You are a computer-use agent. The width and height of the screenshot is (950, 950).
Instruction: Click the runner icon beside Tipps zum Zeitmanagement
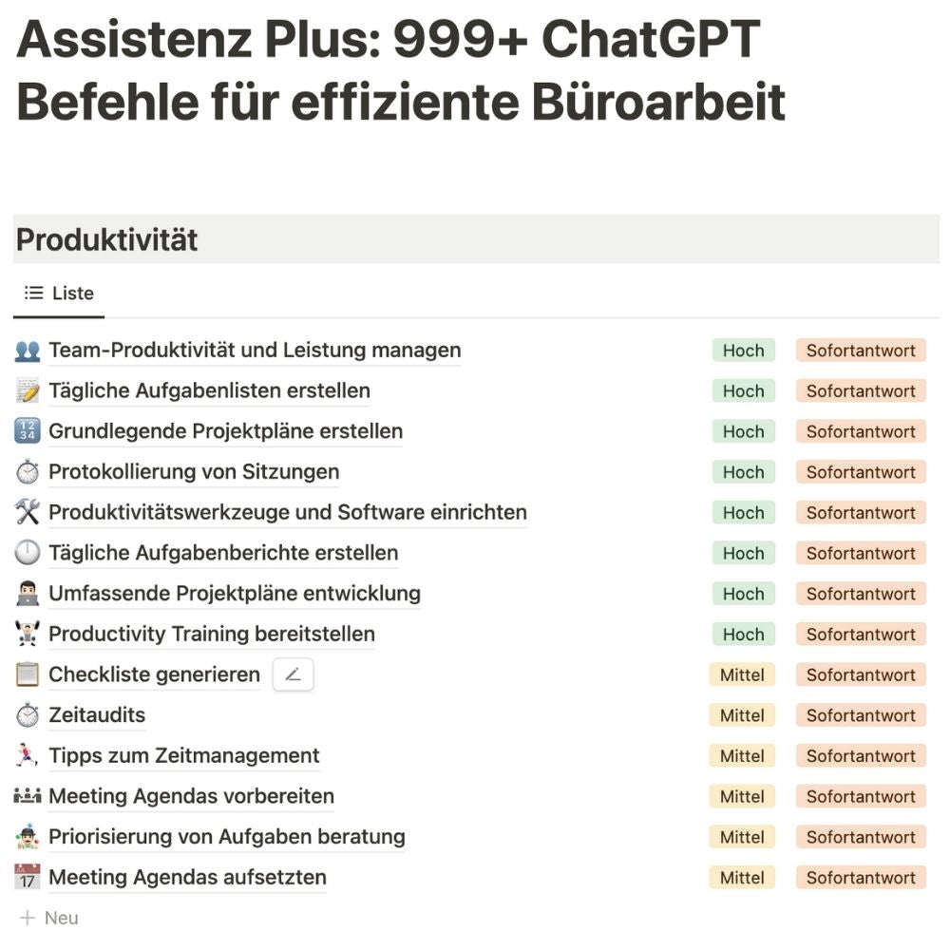(28, 756)
